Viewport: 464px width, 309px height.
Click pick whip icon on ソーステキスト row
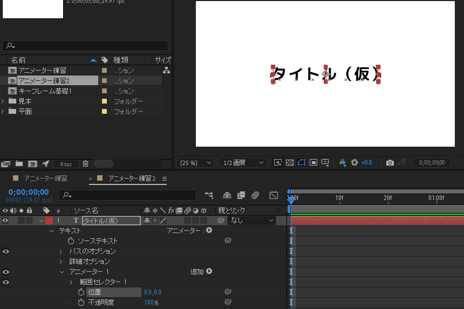(228, 241)
